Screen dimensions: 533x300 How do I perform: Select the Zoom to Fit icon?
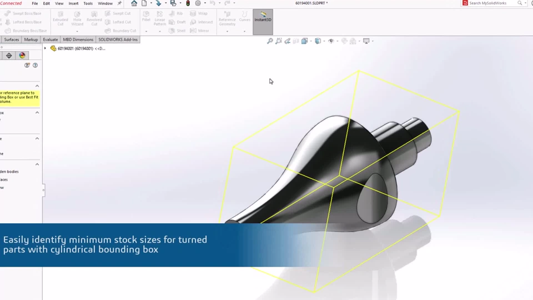[x=270, y=41]
